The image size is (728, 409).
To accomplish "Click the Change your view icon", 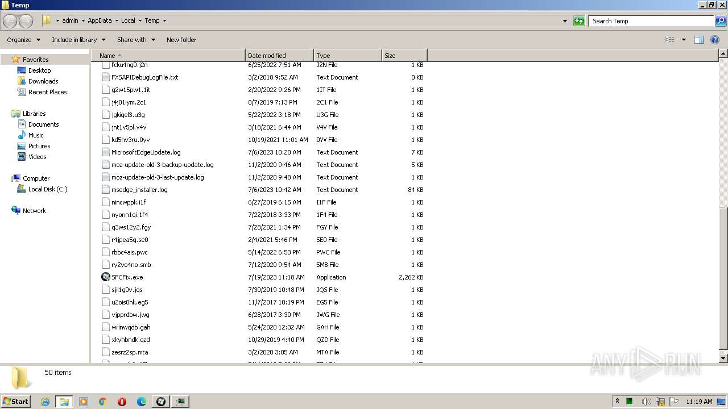I will [670, 40].
